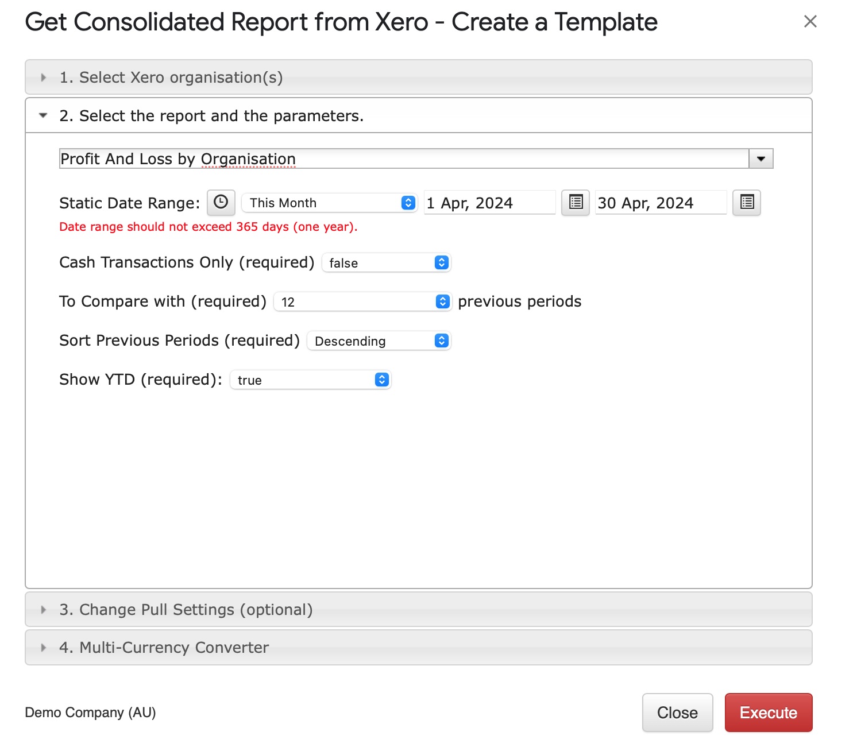Collapse section 2 Select the report and parameters
The height and width of the screenshot is (751, 857).
(x=211, y=116)
